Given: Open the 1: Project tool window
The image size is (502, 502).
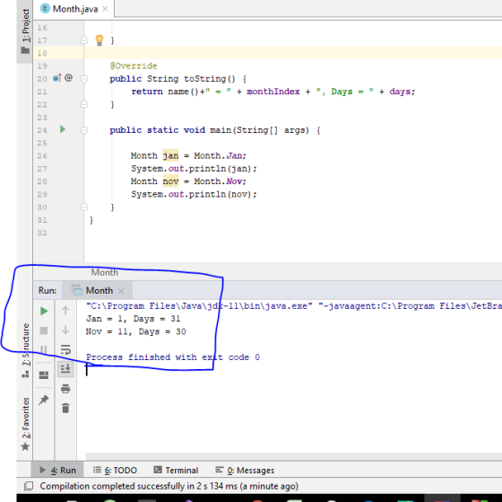Looking at the screenshot, I should tap(25, 31).
